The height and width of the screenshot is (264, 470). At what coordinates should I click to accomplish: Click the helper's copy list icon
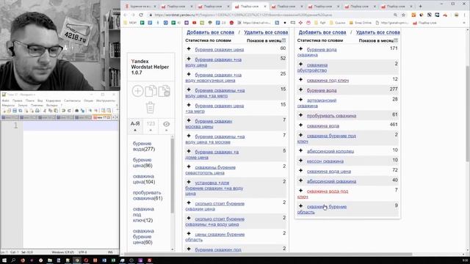(151, 91)
